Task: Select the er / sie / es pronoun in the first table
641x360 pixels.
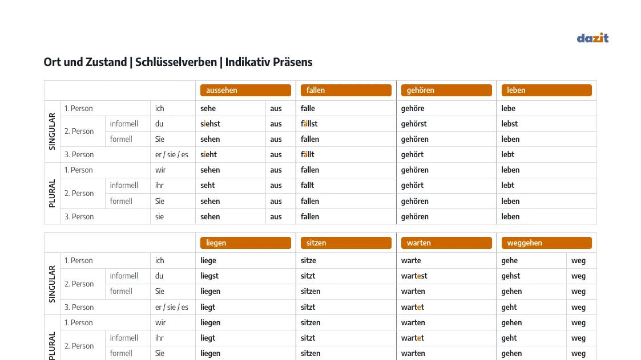Action: pos(172,155)
